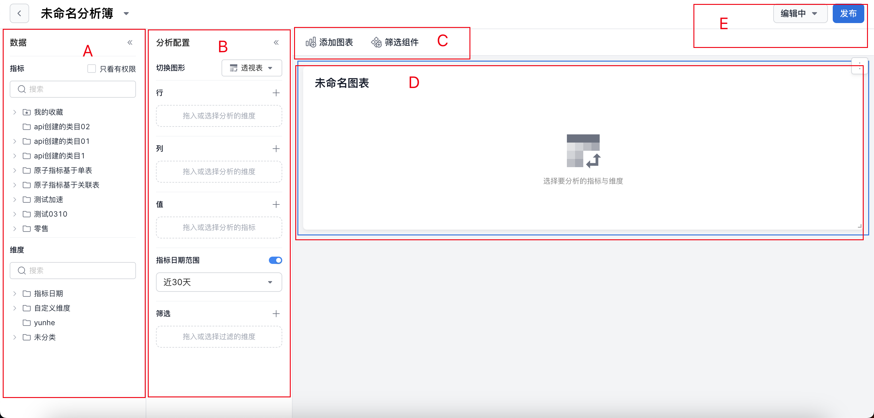The width and height of the screenshot is (874, 418).
Task: Open 透视表 chart type dropdown
Action: pos(251,68)
